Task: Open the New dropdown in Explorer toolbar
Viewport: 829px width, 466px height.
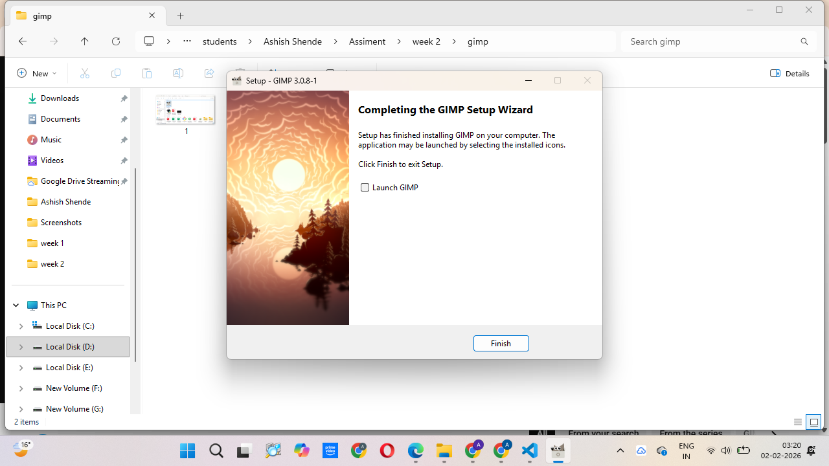Action: click(37, 73)
